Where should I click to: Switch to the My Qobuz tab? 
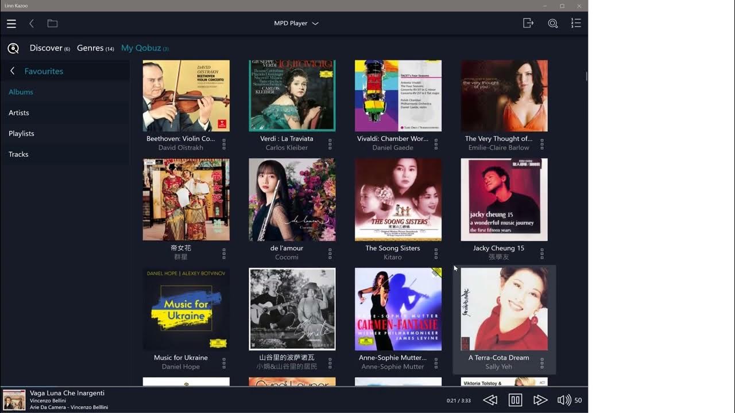tap(145, 48)
